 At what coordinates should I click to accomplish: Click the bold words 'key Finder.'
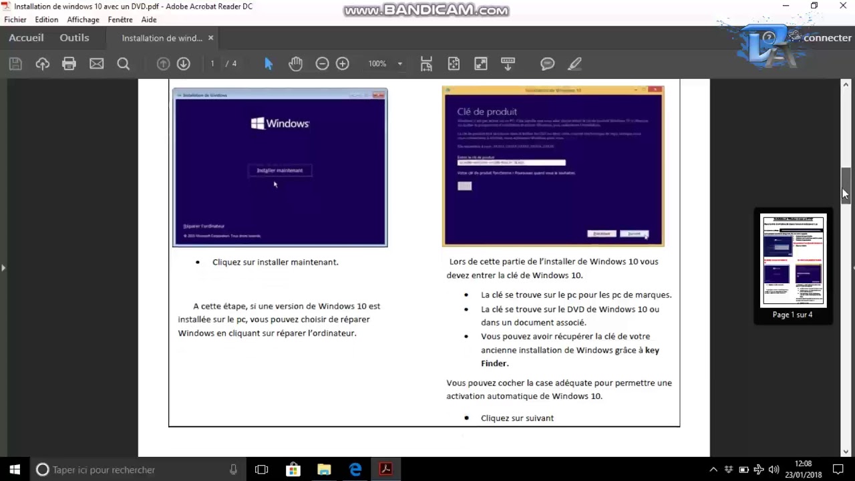click(x=570, y=357)
